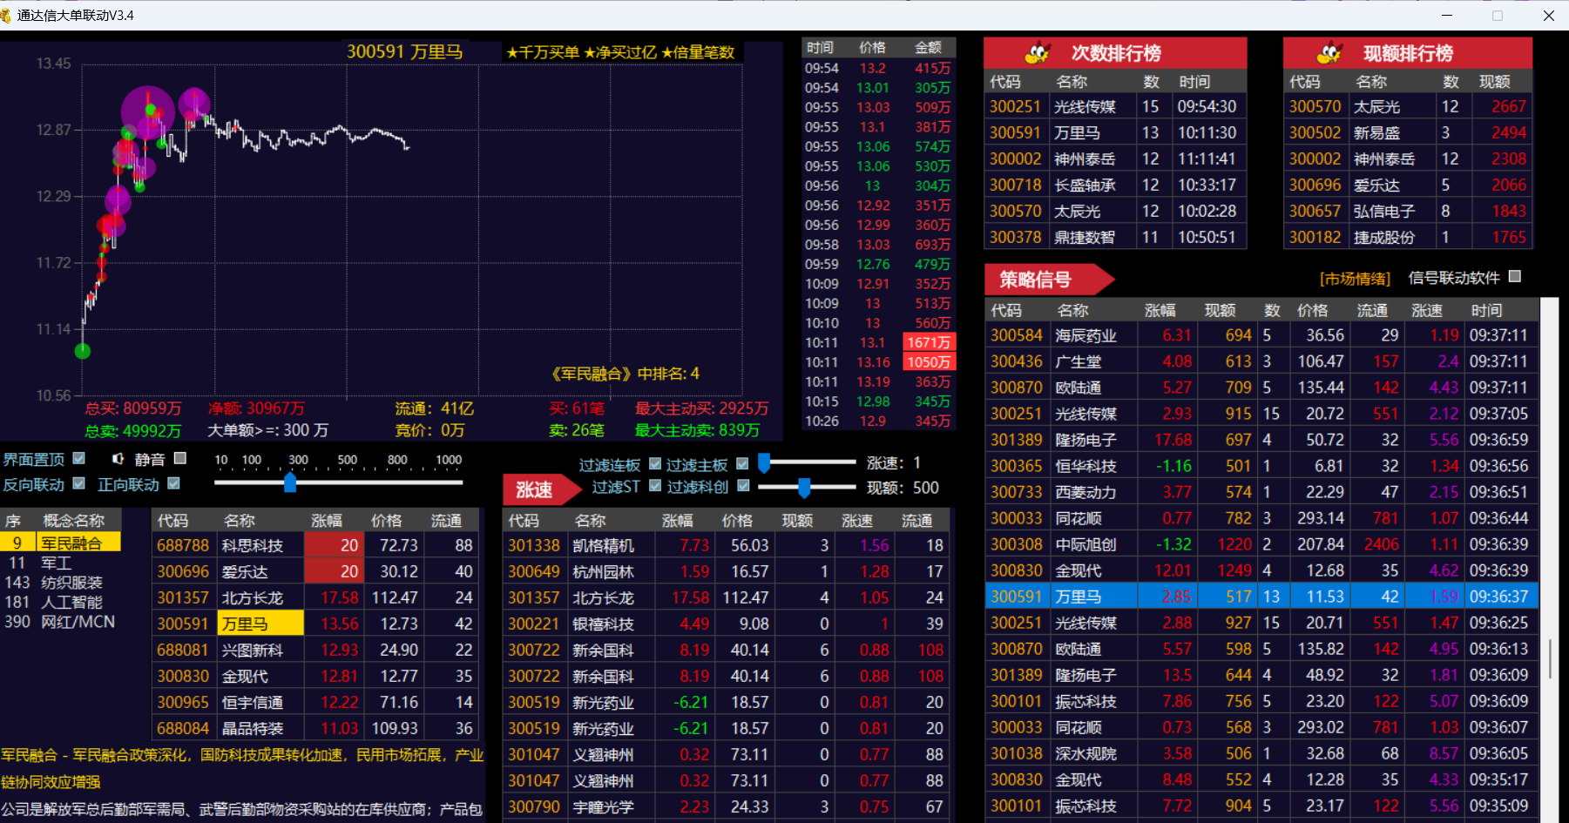
Task: Click the 涨速 slider handle
Action: (x=764, y=462)
